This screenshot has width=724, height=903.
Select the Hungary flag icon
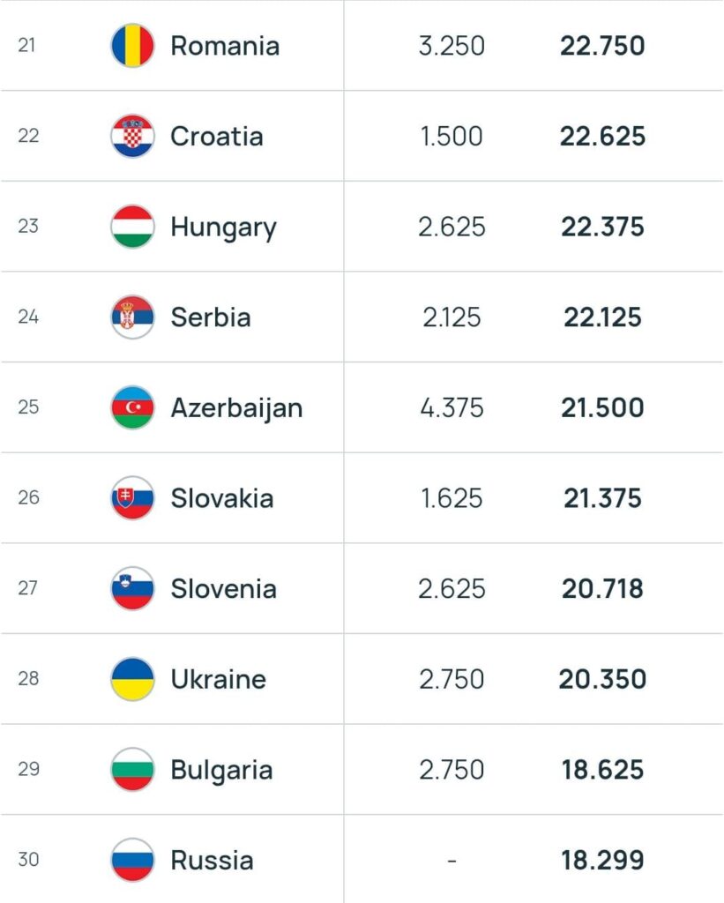[x=132, y=227]
